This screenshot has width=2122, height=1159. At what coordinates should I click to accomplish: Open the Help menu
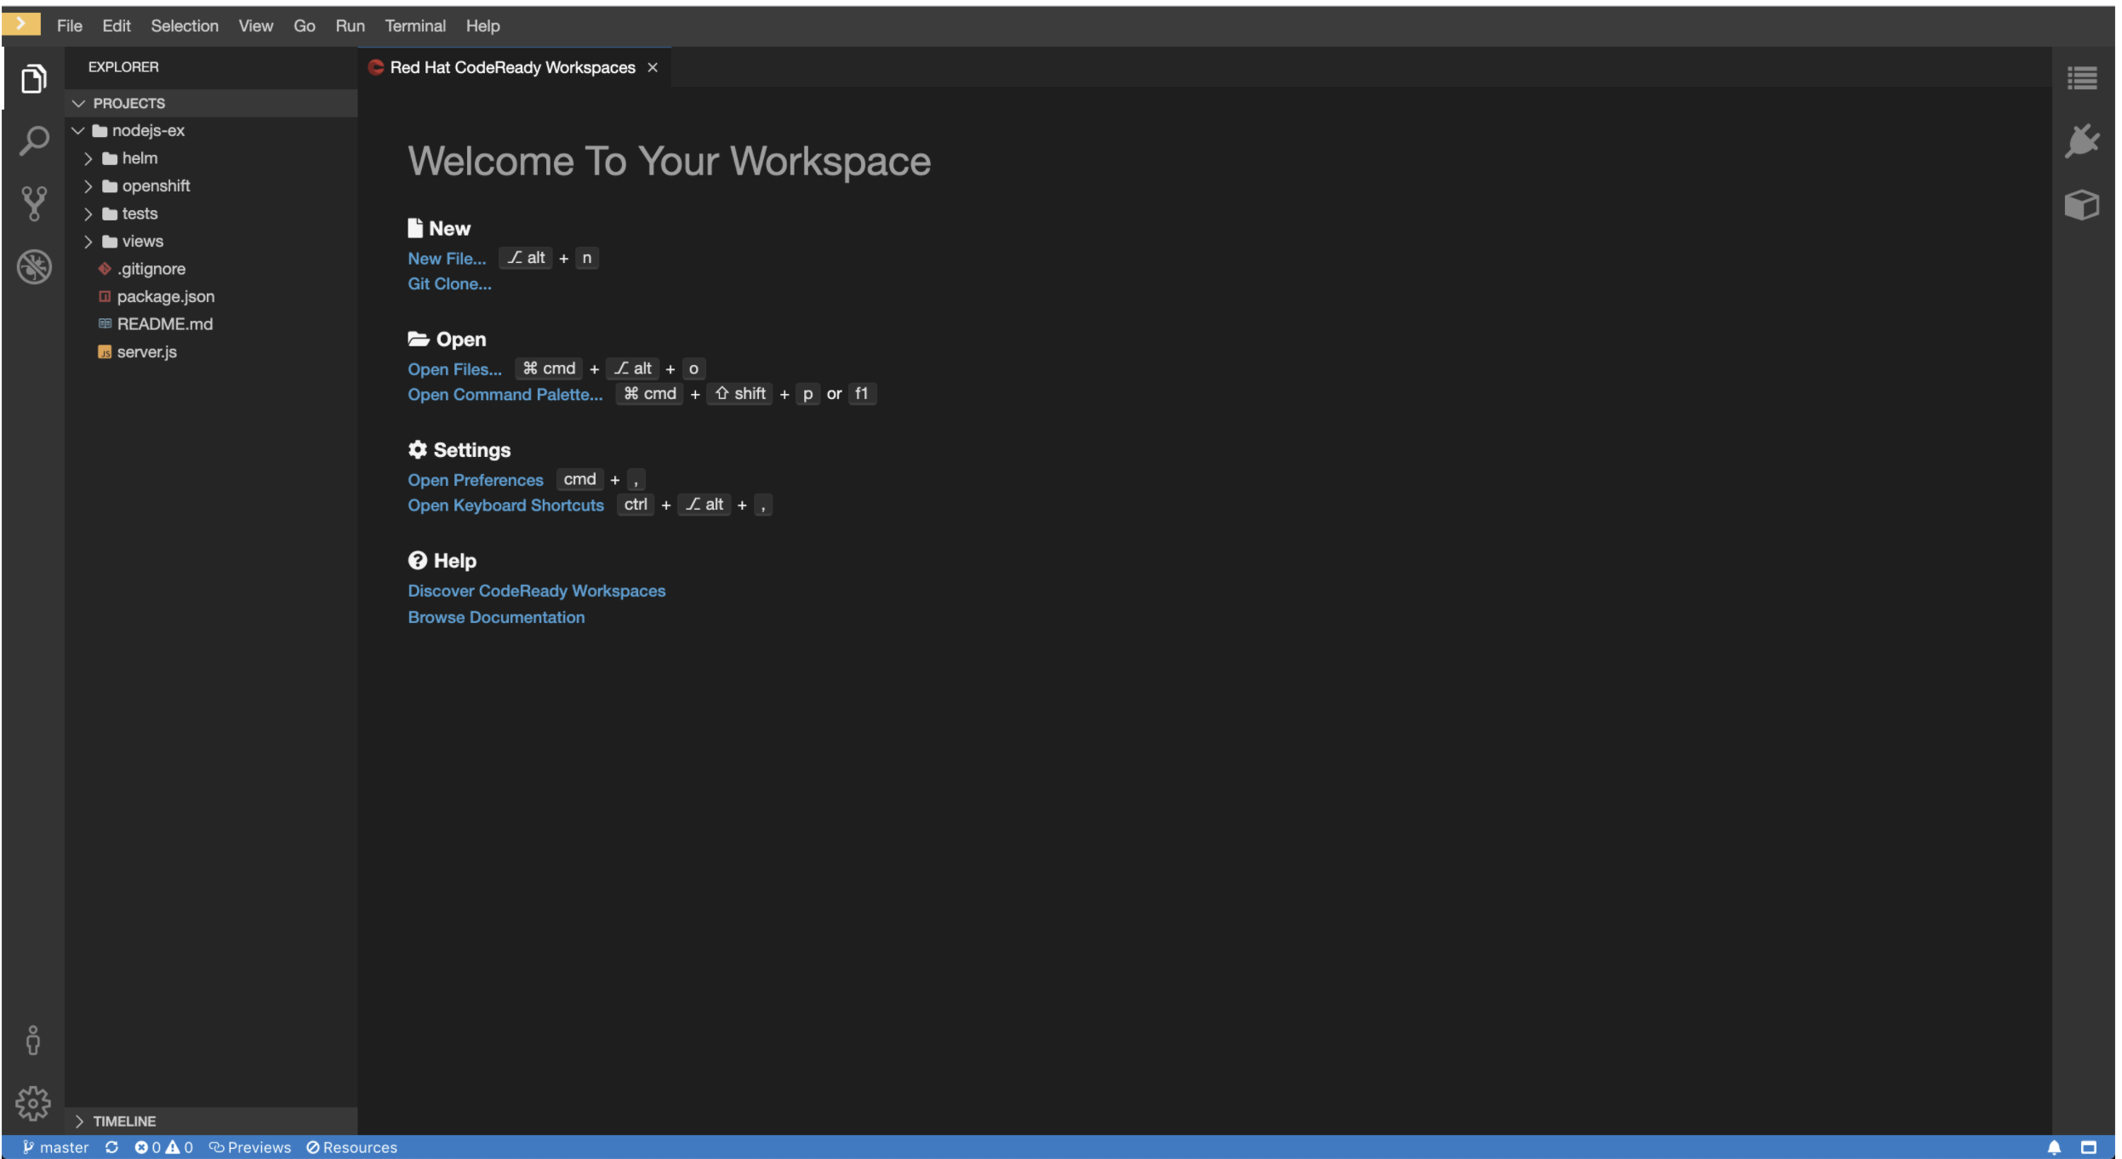click(482, 26)
